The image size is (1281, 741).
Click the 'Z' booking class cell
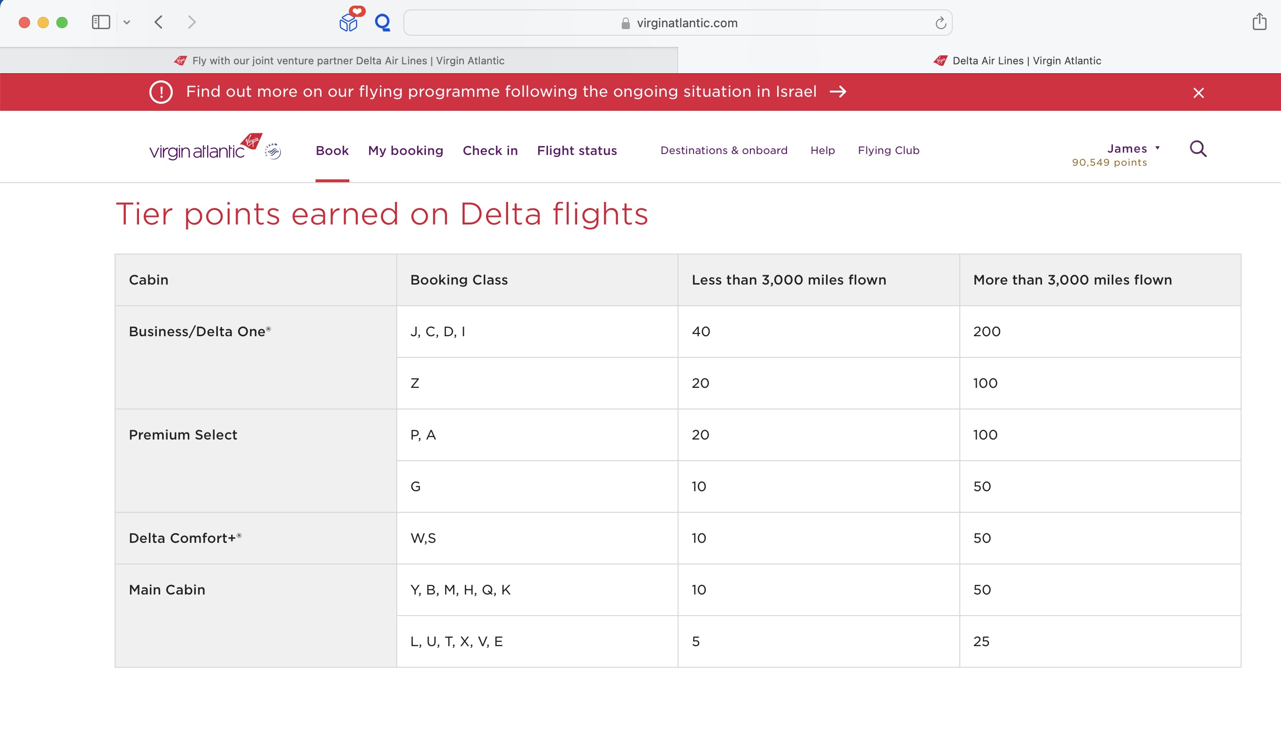(x=537, y=383)
